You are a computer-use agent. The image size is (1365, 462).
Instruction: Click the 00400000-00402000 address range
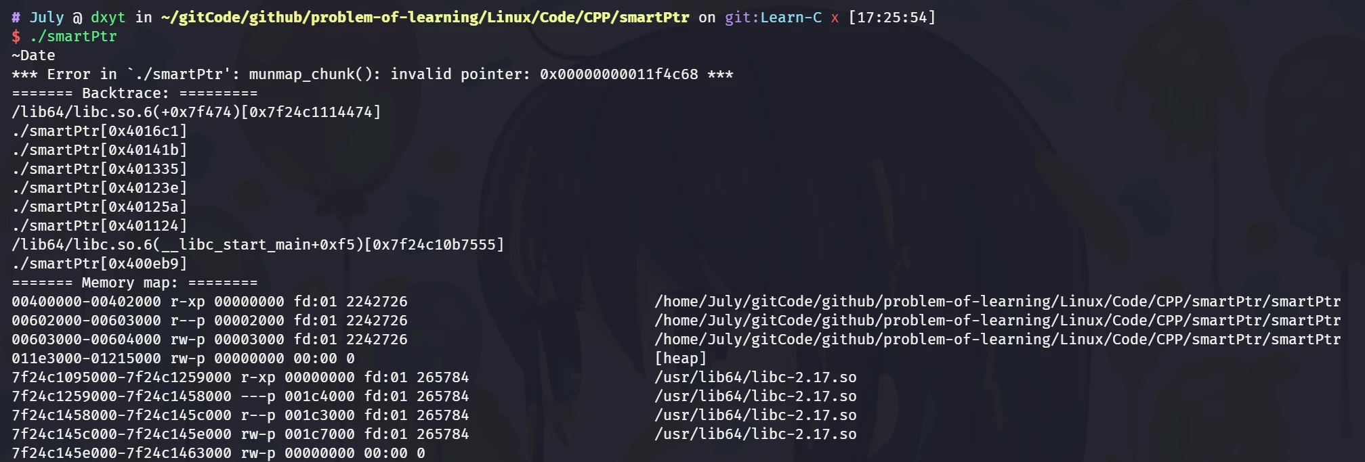tap(86, 302)
